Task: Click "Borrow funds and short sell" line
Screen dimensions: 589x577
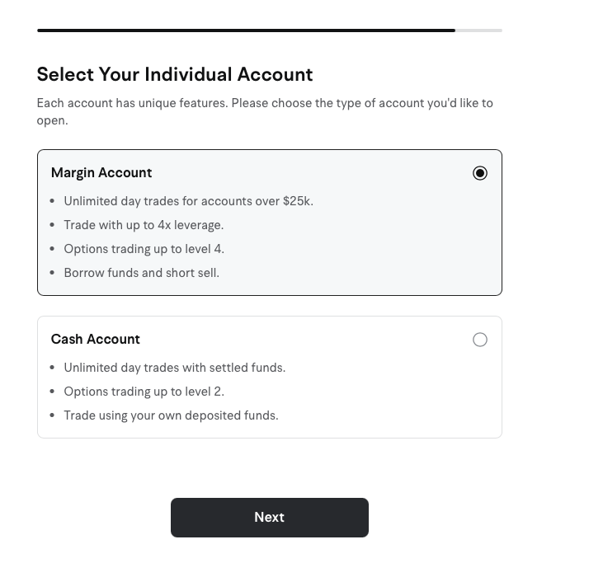Action: point(141,273)
